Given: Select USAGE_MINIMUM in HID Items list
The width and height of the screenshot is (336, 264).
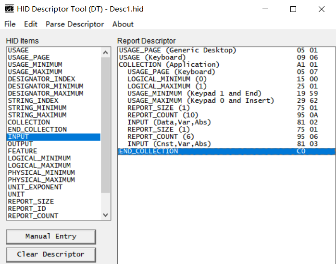Looking at the screenshot, I should coord(53,65).
